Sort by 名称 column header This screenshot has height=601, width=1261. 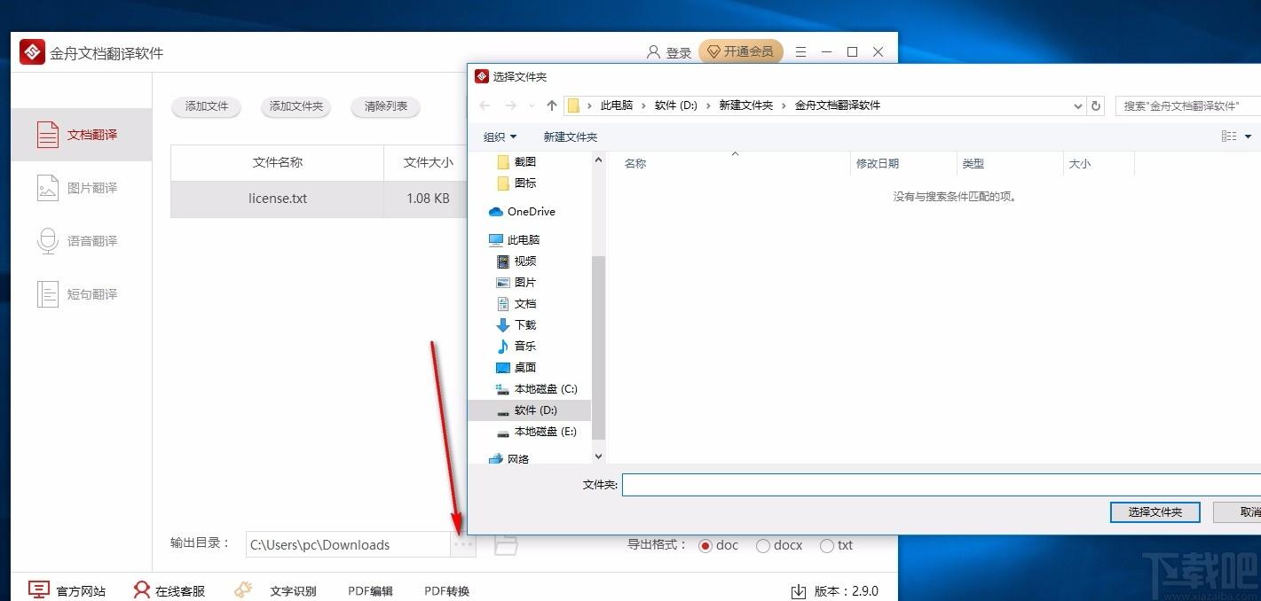635,164
